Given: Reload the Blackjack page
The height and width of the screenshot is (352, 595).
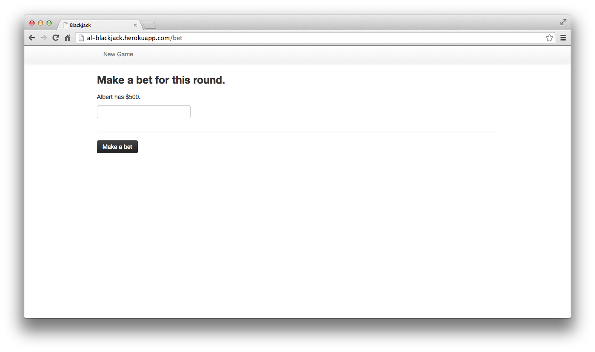Looking at the screenshot, I should click(55, 38).
